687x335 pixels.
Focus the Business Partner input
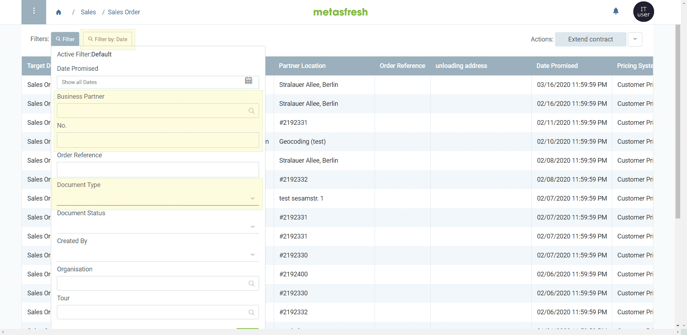[x=158, y=111]
